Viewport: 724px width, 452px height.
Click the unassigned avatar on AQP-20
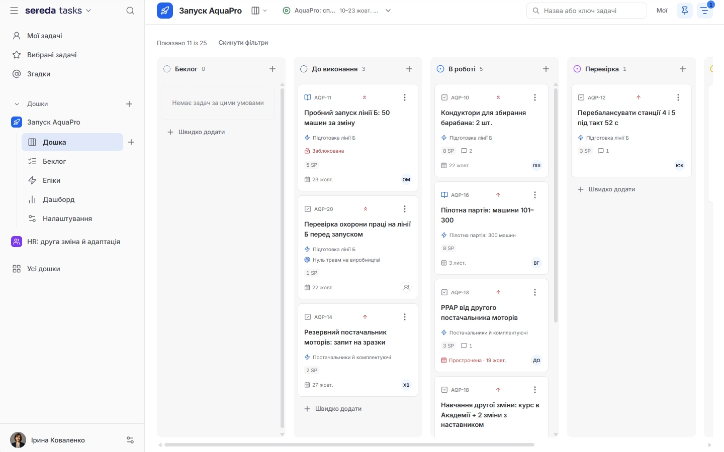(x=406, y=287)
